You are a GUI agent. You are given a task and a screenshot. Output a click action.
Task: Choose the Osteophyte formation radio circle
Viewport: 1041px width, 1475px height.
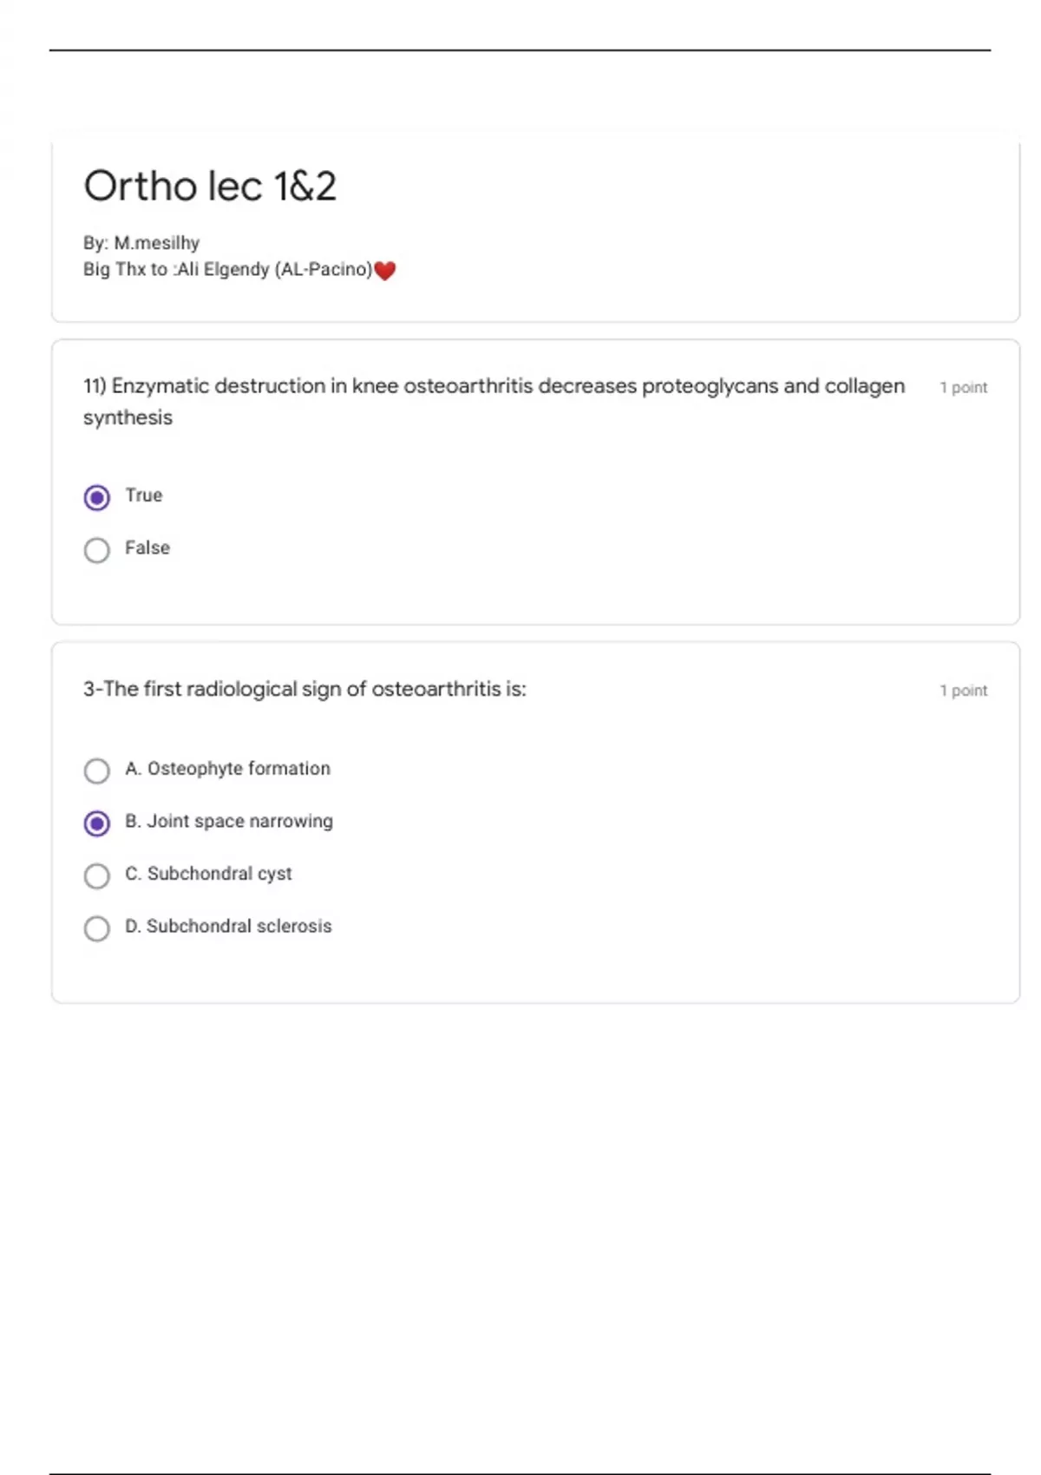[x=97, y=770]
